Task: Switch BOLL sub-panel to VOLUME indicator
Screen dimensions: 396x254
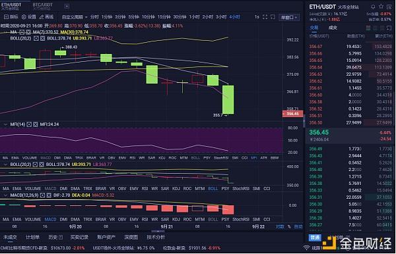Action: (33, 189)
